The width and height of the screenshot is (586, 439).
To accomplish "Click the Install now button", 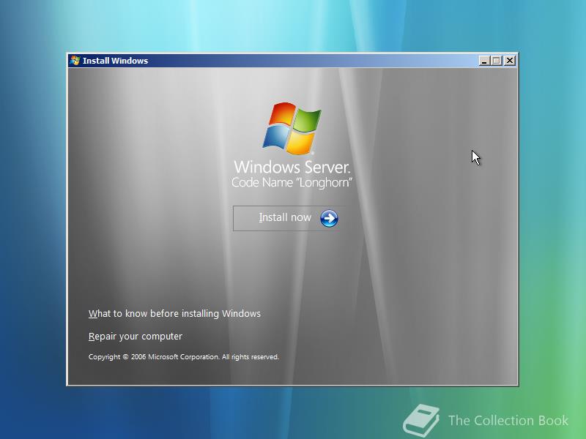I will 288,218.
